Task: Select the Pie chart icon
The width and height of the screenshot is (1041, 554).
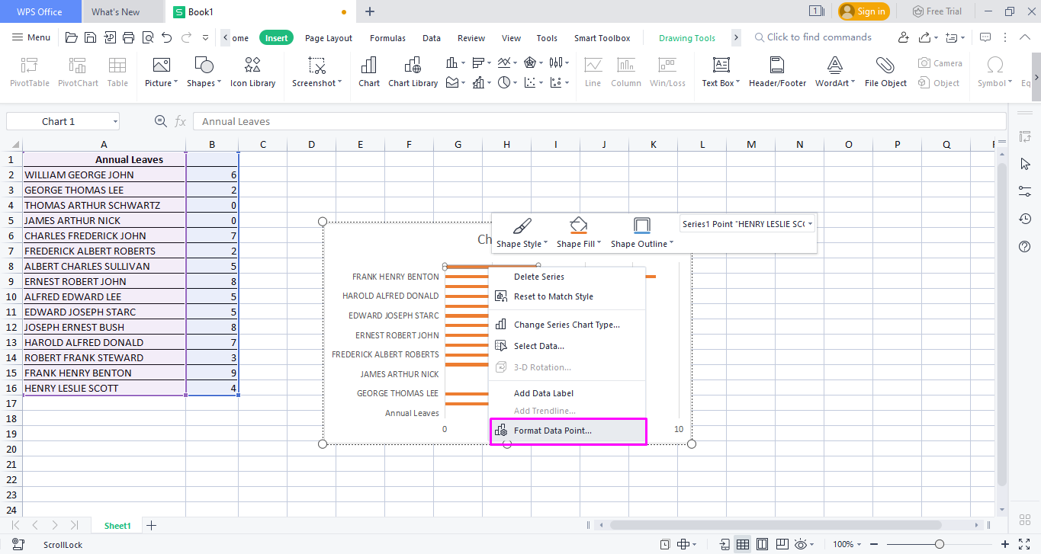Action: point(504,82)
